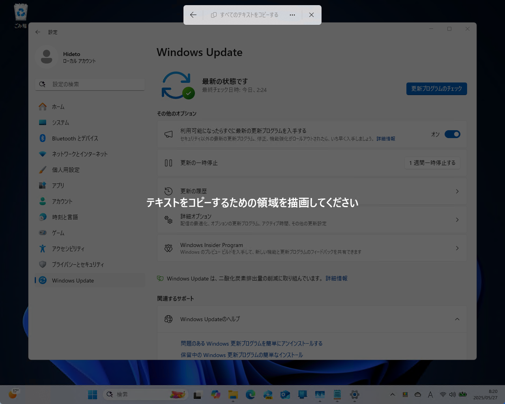This screenshot has width=505, height=404.
Task: Select ホーム in the Settings sidebar
Action: click(x=58, y=107)
